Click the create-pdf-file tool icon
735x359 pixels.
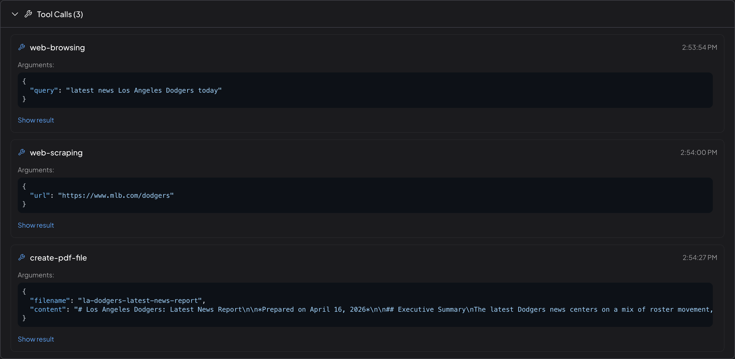click(x=21, y=257)
